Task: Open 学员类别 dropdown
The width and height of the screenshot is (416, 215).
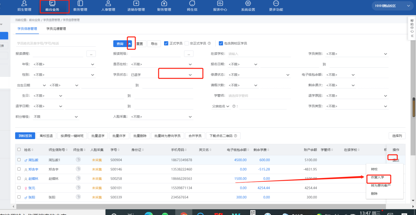Action: tap(357, 54)
